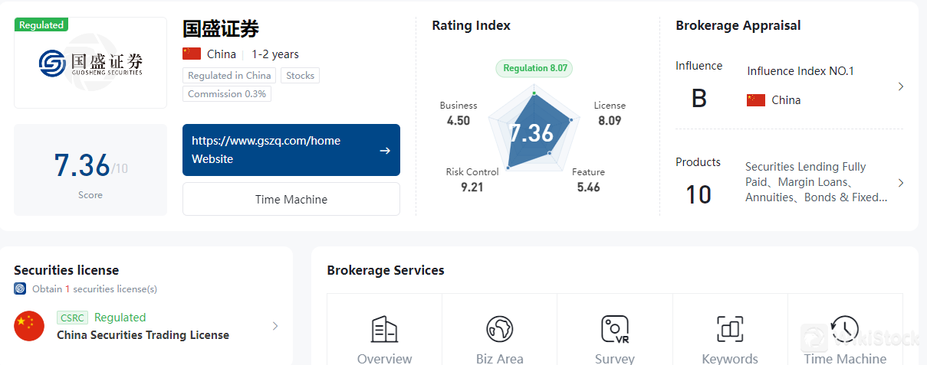Screen dimensions: 927x365
Task: Select the 'Regulated in China' tag
Action: pos(229,75)
